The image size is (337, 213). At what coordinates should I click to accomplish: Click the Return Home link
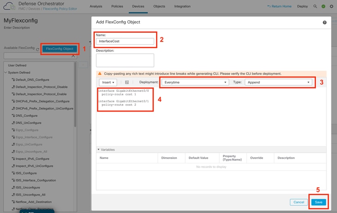(x=279, y=6)
